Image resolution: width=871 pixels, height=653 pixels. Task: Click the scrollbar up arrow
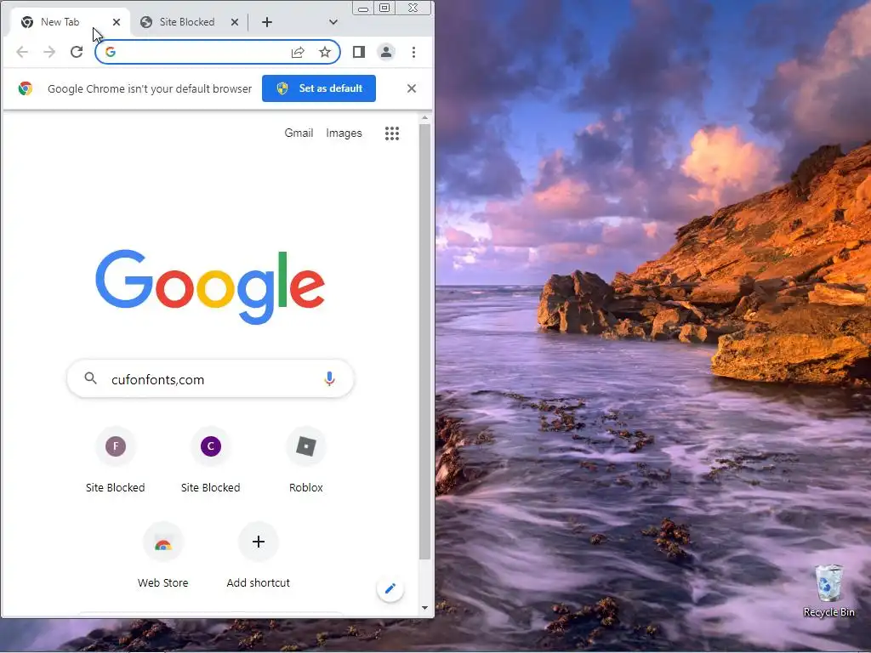pos(425,117)
